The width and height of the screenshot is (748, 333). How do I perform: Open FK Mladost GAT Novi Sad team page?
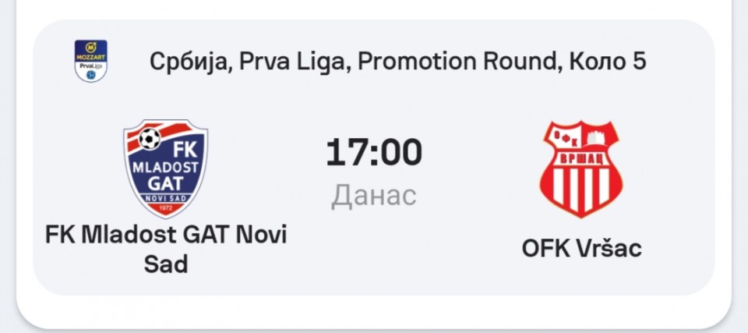click(165, 250)
